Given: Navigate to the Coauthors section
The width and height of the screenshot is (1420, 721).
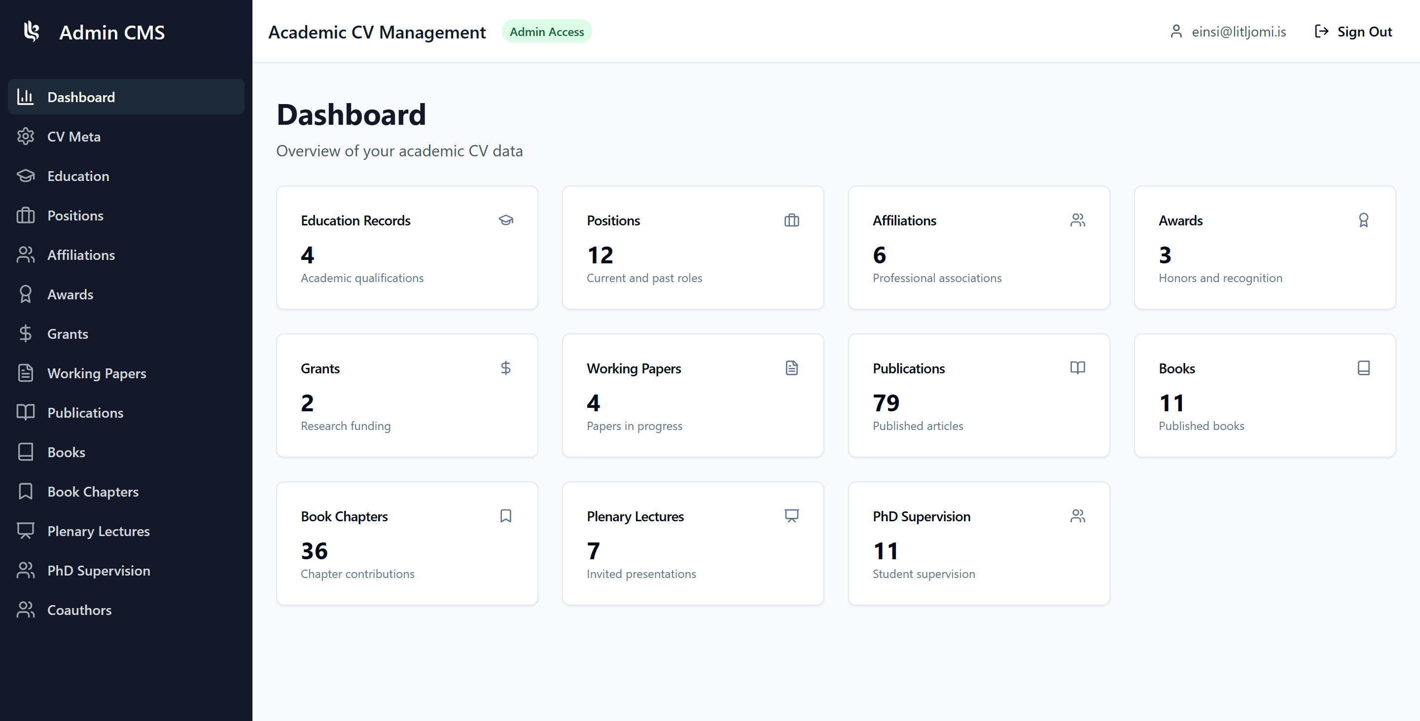Looking at the screenshot, I should (x=79, y=610).
